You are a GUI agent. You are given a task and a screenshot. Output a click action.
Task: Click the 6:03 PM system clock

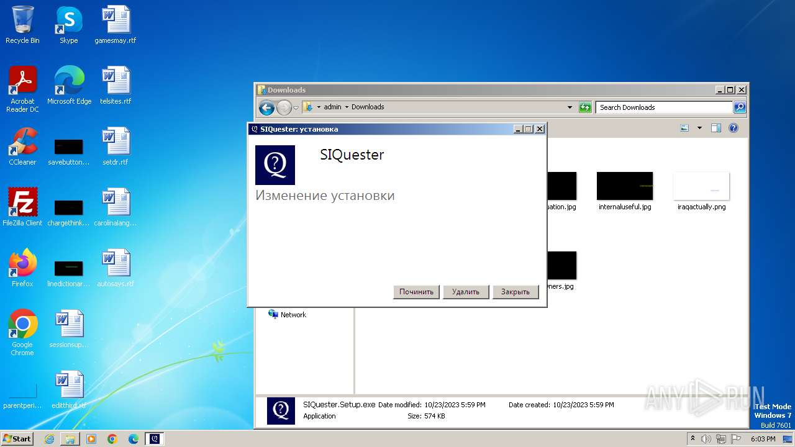[x=763, y=439]
